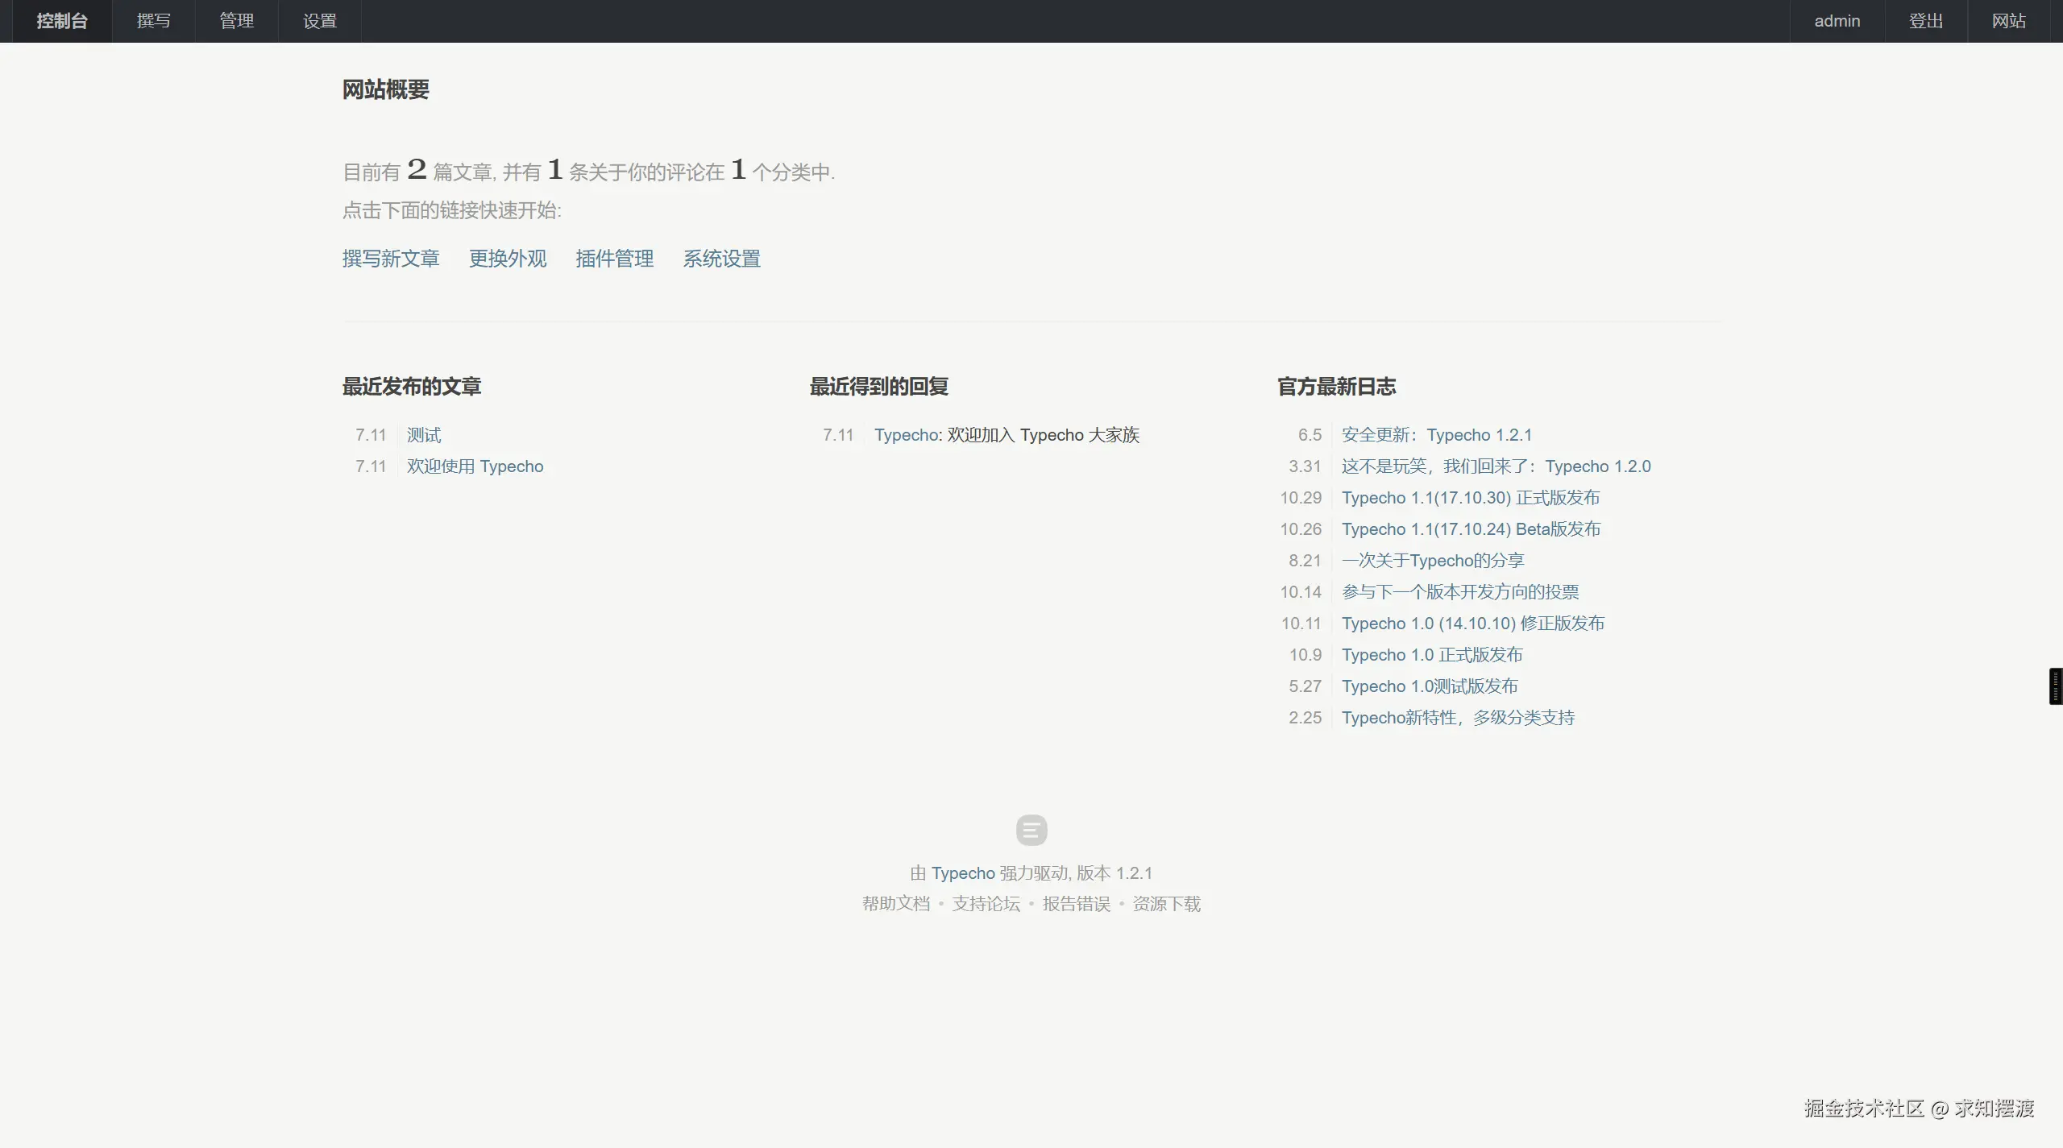Go to 插件管理

click(615, 259)
